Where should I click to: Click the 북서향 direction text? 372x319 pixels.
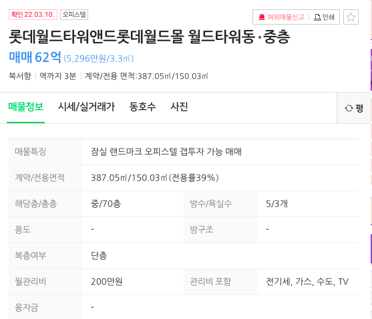20,76
